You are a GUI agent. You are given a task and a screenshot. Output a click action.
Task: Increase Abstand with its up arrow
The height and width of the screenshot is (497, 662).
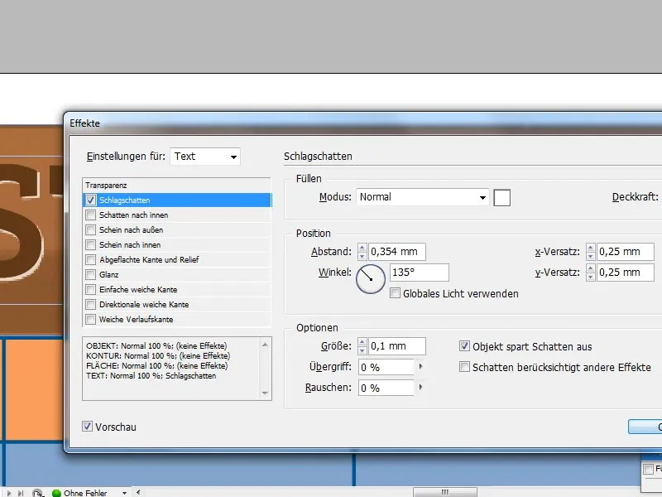(362, 248)
